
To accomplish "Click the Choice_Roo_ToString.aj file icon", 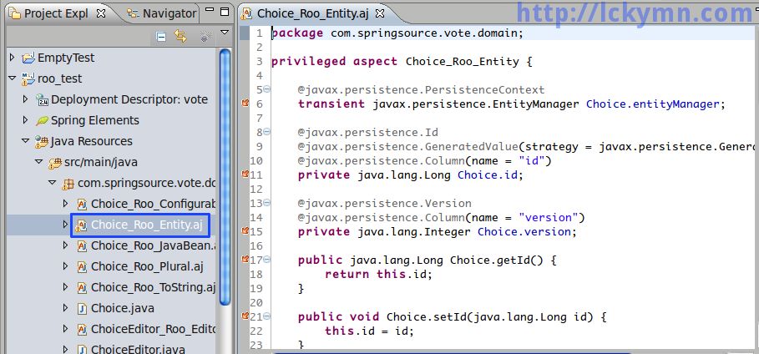I will click(82, 288).
